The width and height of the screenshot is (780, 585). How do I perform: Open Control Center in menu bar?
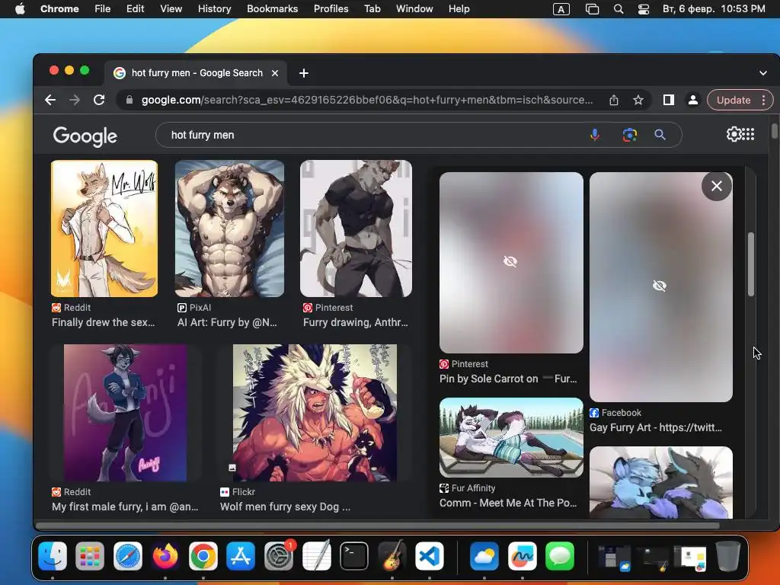point(644,9)
